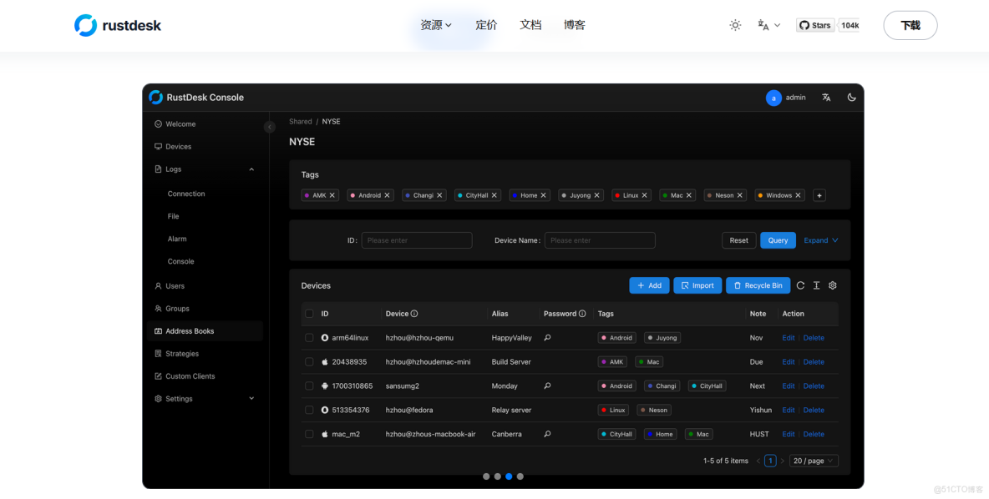Open the 20 / page size dropdown

tap(813, 460)
